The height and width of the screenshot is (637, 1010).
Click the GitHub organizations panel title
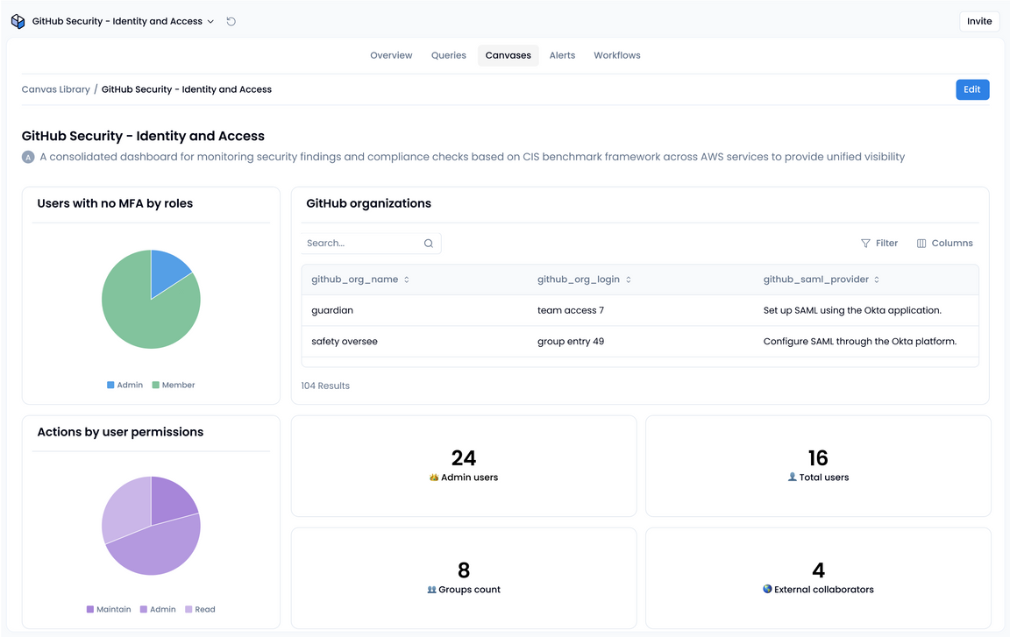(x=368, y=203)
